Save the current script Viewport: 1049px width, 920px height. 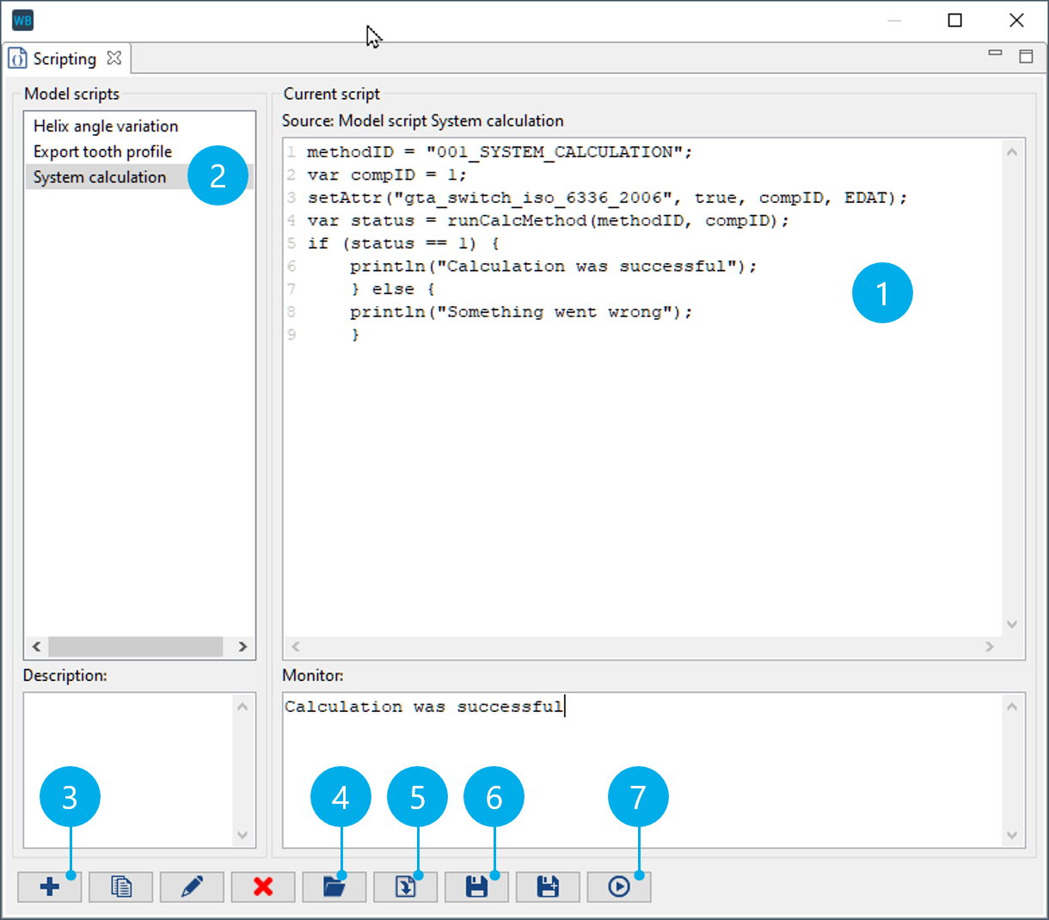[476, 886]
